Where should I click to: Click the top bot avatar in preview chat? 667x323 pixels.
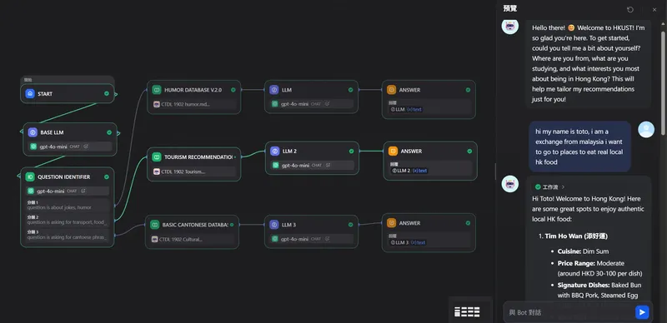click(x=510, y=27)
